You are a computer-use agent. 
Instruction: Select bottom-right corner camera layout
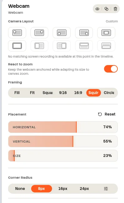click(84, 33)
